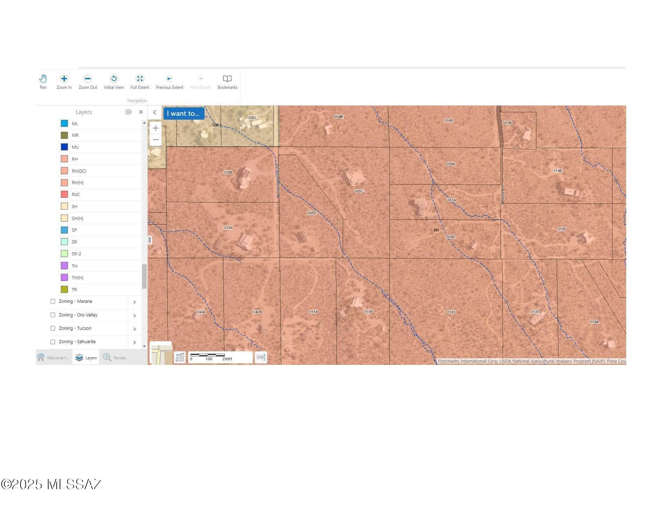This screenshot has width=656, height=507.
Task: Open the Layers panel options menu icon
Action: coord(128,112)
